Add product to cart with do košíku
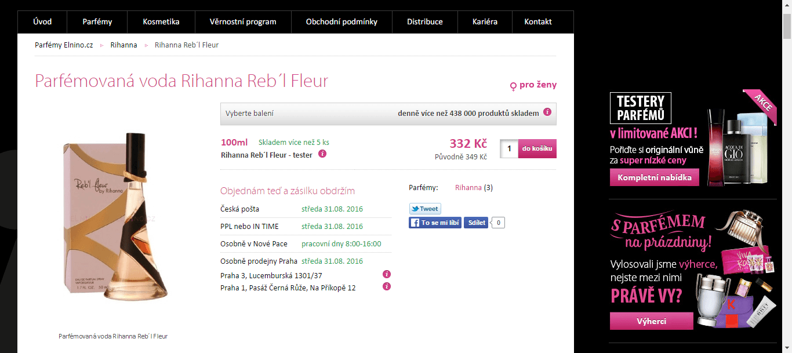Viewport: 792px width, 353px height. tap(537, 149)
